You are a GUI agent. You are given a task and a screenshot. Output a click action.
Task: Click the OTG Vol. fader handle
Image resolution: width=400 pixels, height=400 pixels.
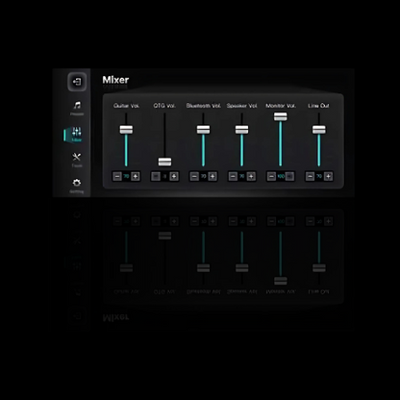[164, 162]
